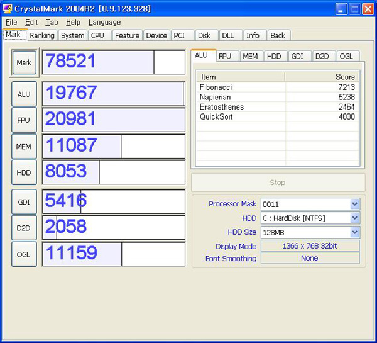
Task: Open the File menu
Action: pos(11,22)
